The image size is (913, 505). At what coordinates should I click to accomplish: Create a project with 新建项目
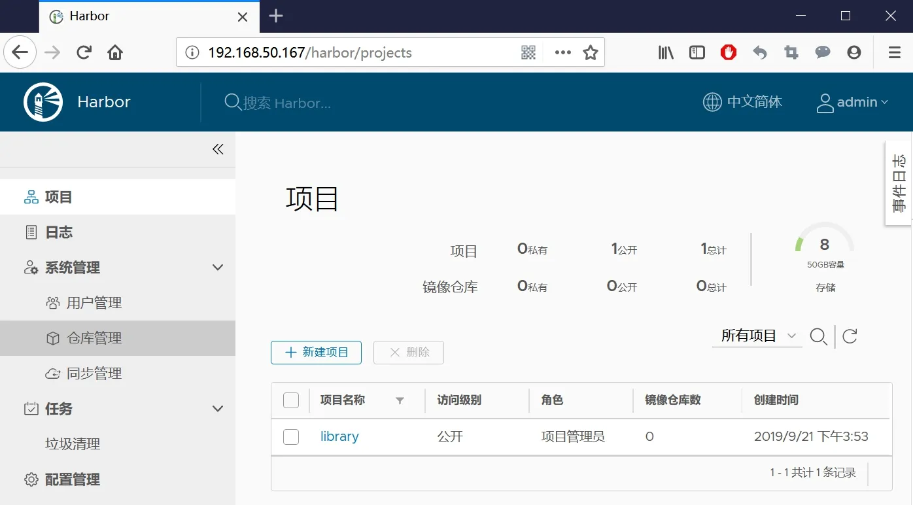(316, 353)
